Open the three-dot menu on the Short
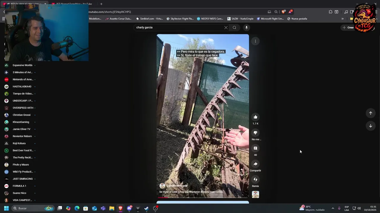 pos(255,41)
